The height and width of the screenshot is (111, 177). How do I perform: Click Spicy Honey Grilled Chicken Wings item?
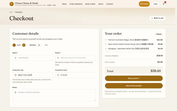pos(131,44)
